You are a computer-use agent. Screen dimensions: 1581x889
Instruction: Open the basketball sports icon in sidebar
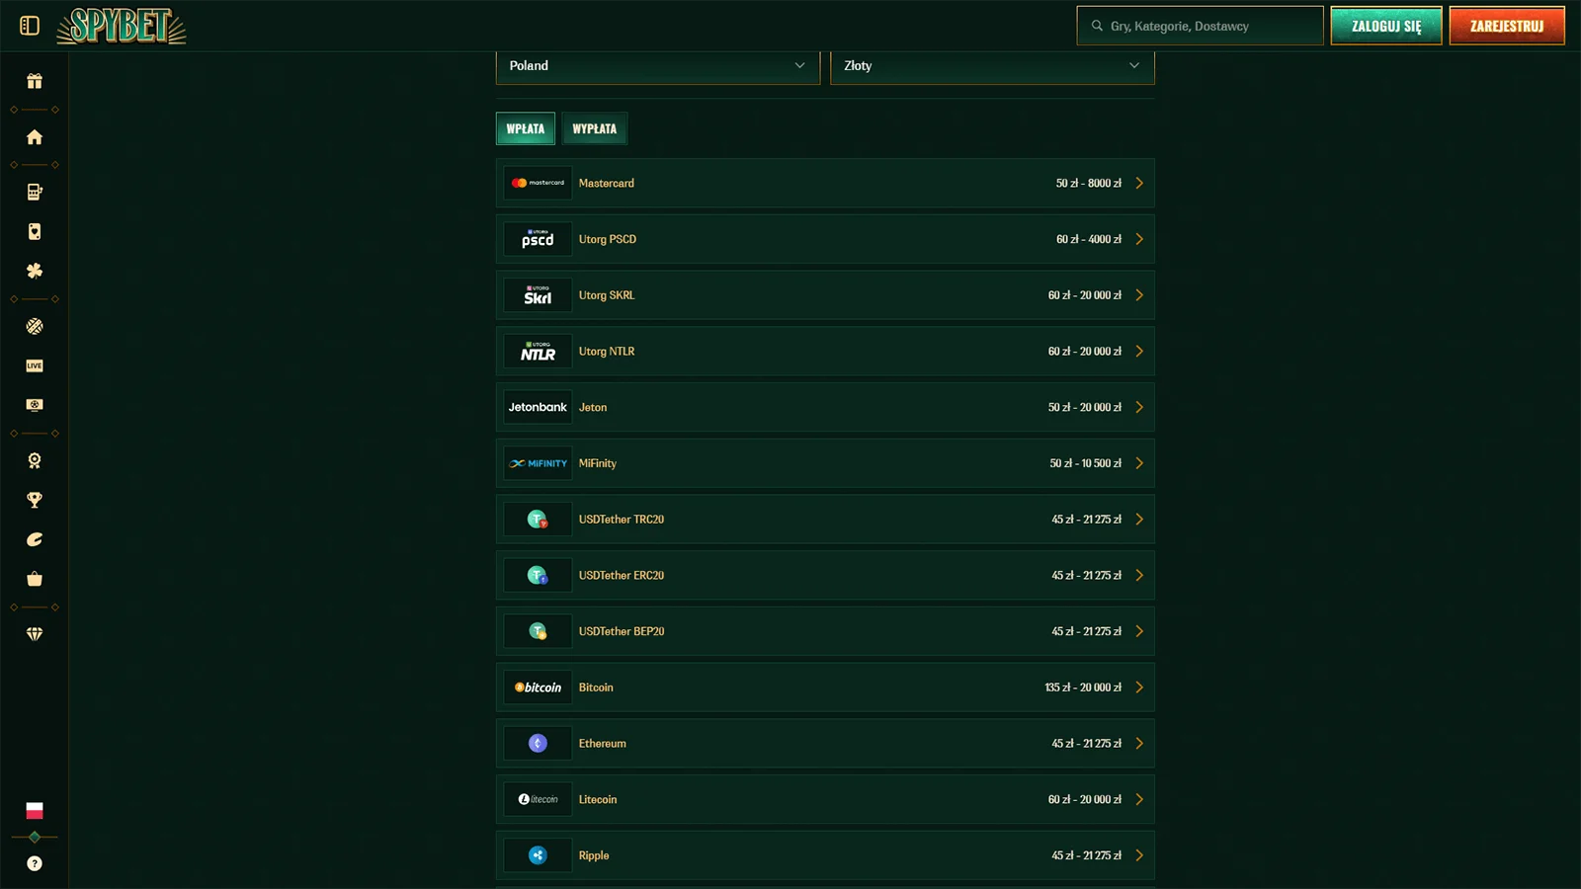pyautogui.click(x=35, y=326)
